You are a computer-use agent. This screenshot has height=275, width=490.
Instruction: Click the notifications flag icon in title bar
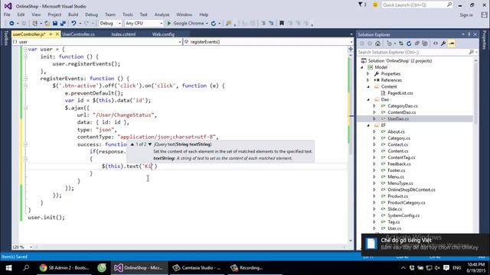[361, 5]
